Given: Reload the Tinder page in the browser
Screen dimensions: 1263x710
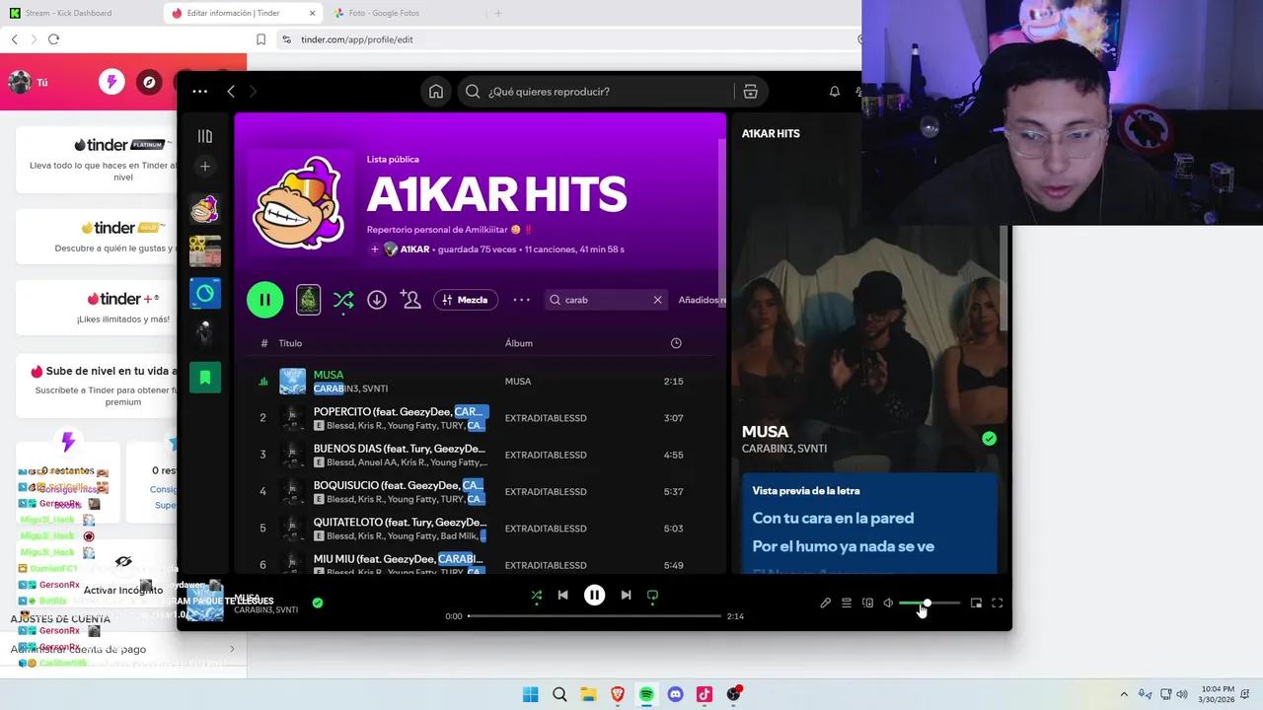Looking at the screenshot, I should pos(53,39).
